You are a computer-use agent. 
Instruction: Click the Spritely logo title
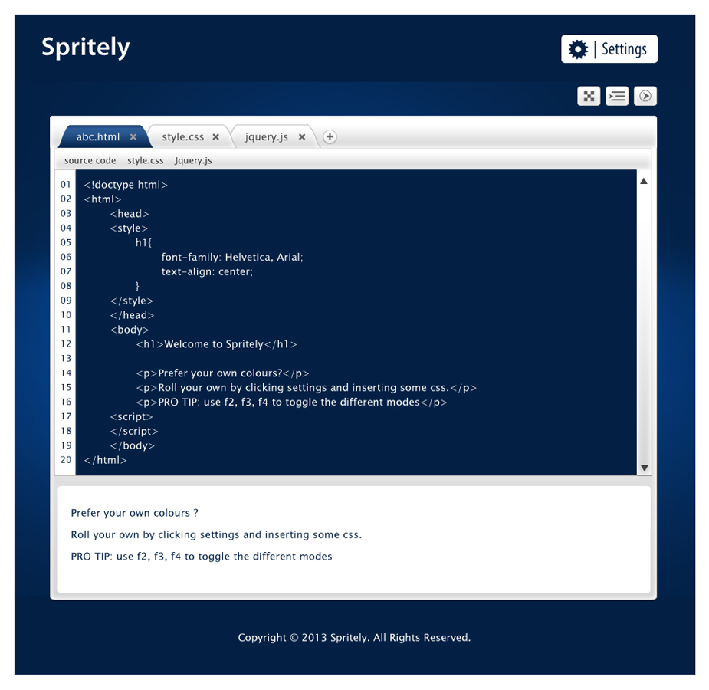click(85, 47)
